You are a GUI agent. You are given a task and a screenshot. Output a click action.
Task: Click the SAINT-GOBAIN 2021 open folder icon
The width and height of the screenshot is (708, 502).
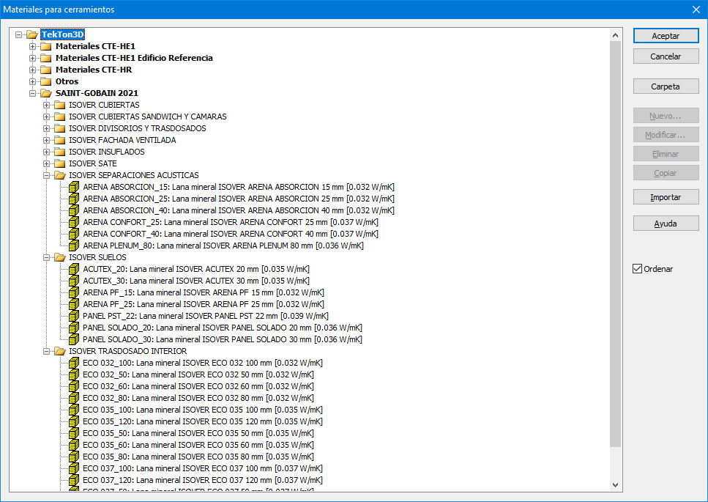click(x=45, y=94)
